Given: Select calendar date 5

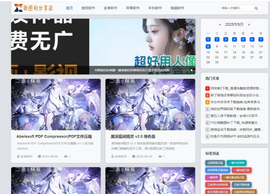Looking at the screenshot, I should (243, 39).
